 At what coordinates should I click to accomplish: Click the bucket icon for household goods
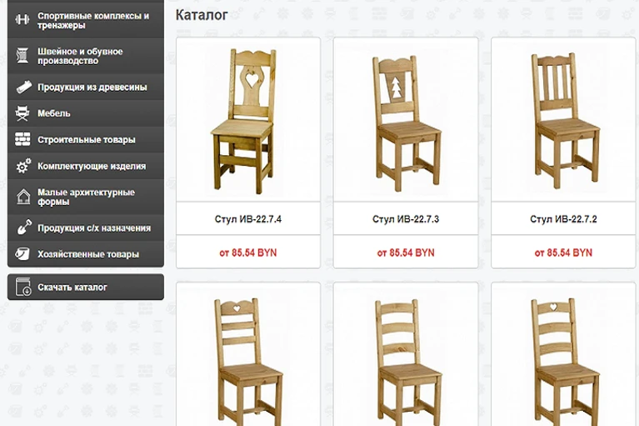coord(22,254)
